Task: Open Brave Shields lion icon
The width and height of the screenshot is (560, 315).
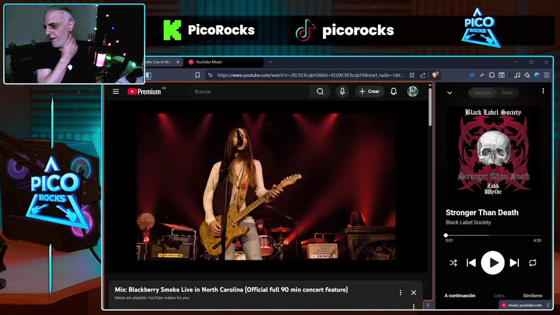Action: (x=435, y=75)
